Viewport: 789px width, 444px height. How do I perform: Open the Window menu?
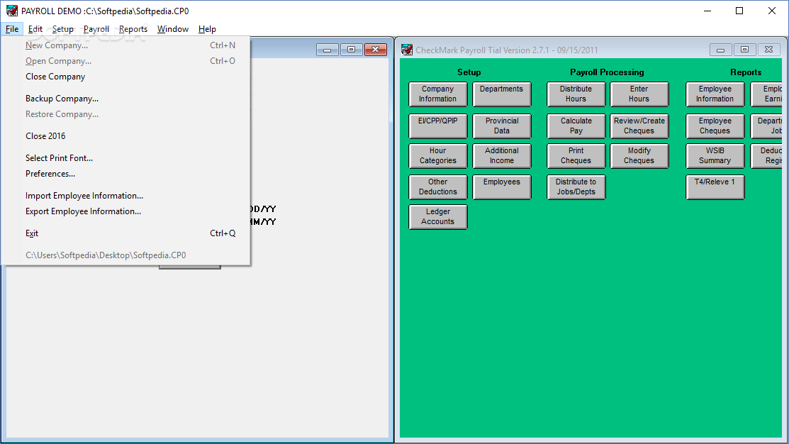point(172,29)
